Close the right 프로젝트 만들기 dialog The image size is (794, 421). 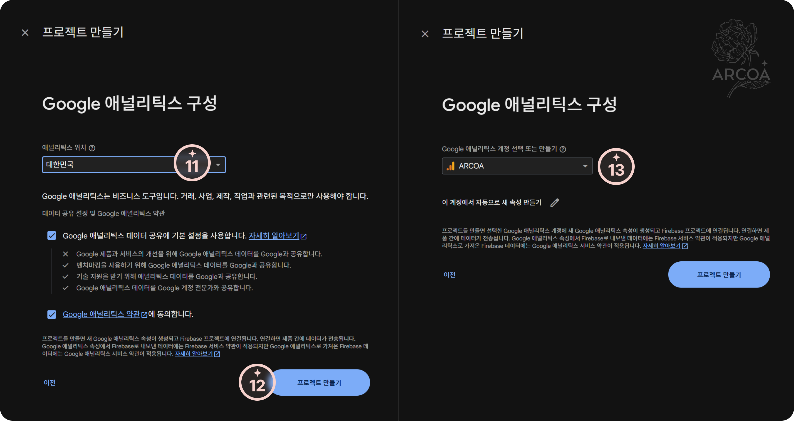[425, 34]
